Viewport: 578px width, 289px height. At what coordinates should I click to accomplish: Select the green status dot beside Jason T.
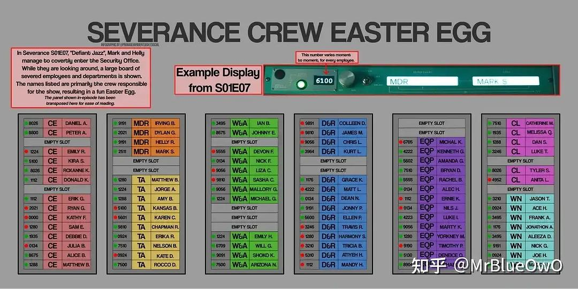(x=489, y=199)
